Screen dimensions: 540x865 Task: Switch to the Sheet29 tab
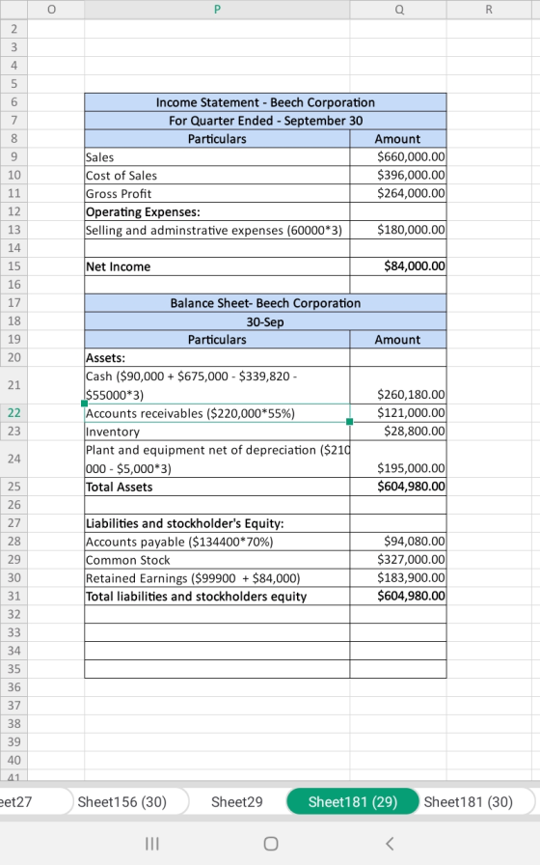[237, 801]
